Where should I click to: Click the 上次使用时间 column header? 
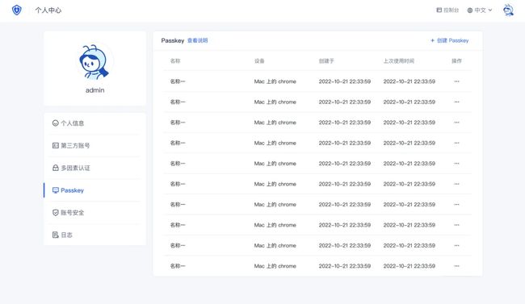(399, 60)
